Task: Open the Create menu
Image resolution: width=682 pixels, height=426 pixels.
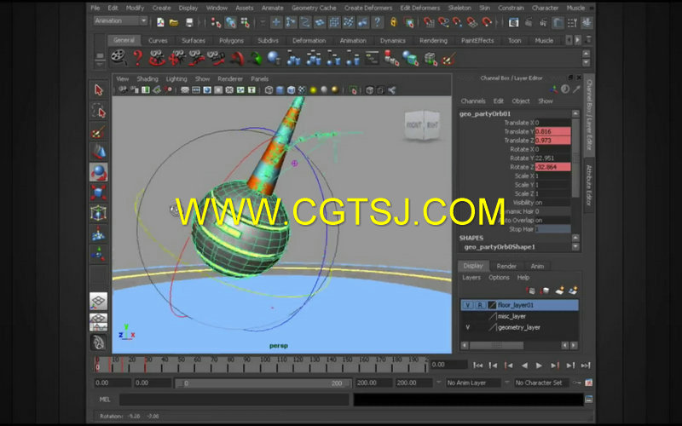Action: (x=161, y=8)
